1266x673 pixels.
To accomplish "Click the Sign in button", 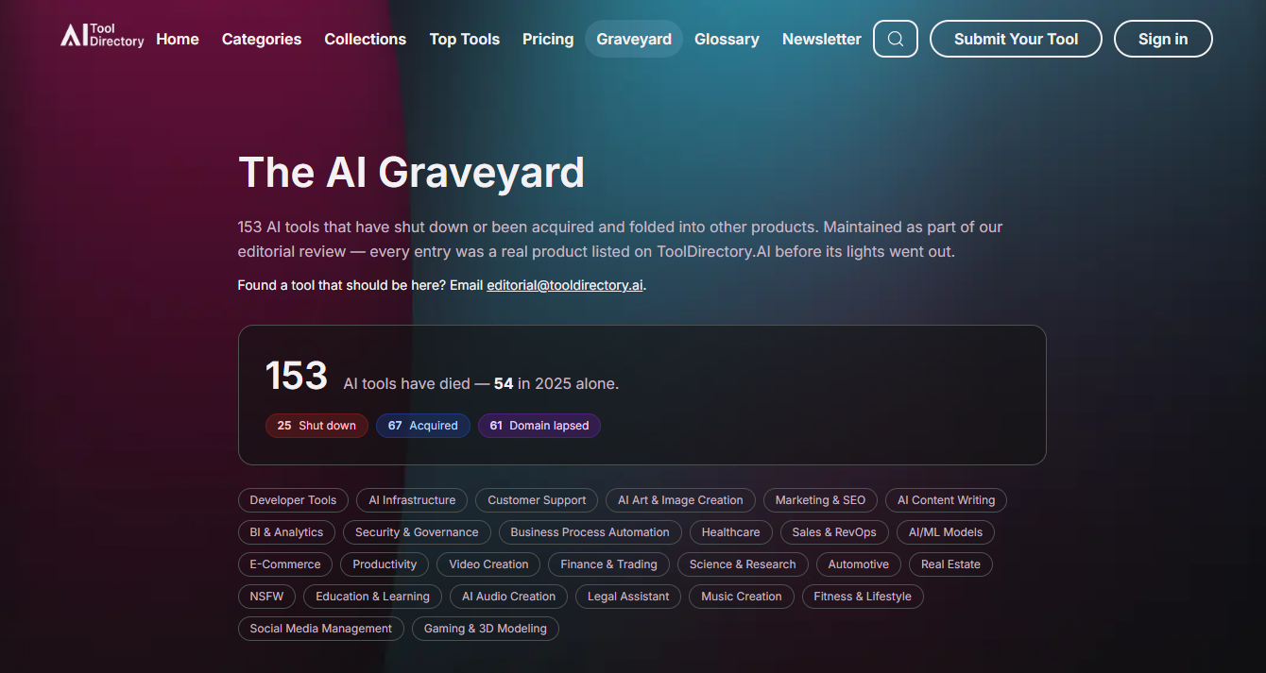I will click(1163, 39).
